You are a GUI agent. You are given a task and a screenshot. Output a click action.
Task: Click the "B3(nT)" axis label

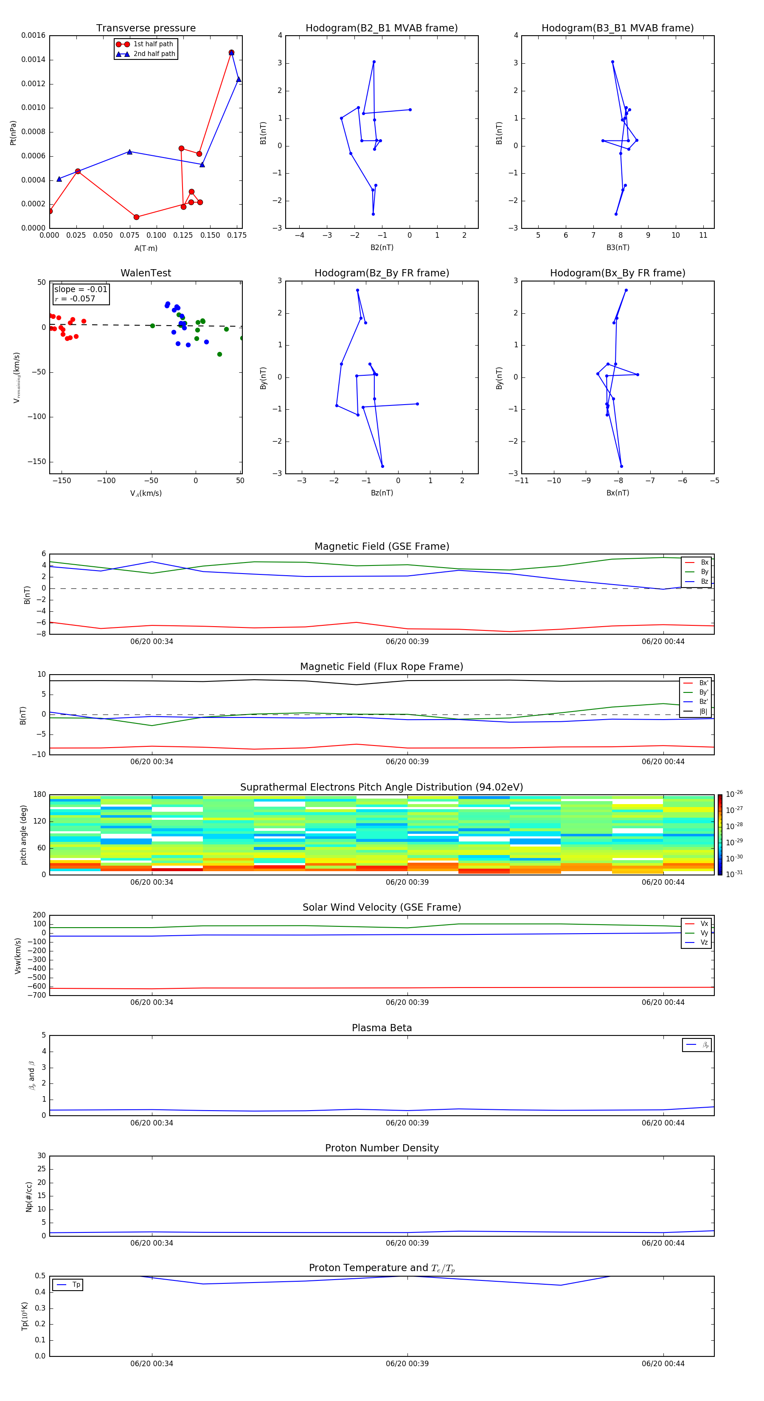(618, 248)
